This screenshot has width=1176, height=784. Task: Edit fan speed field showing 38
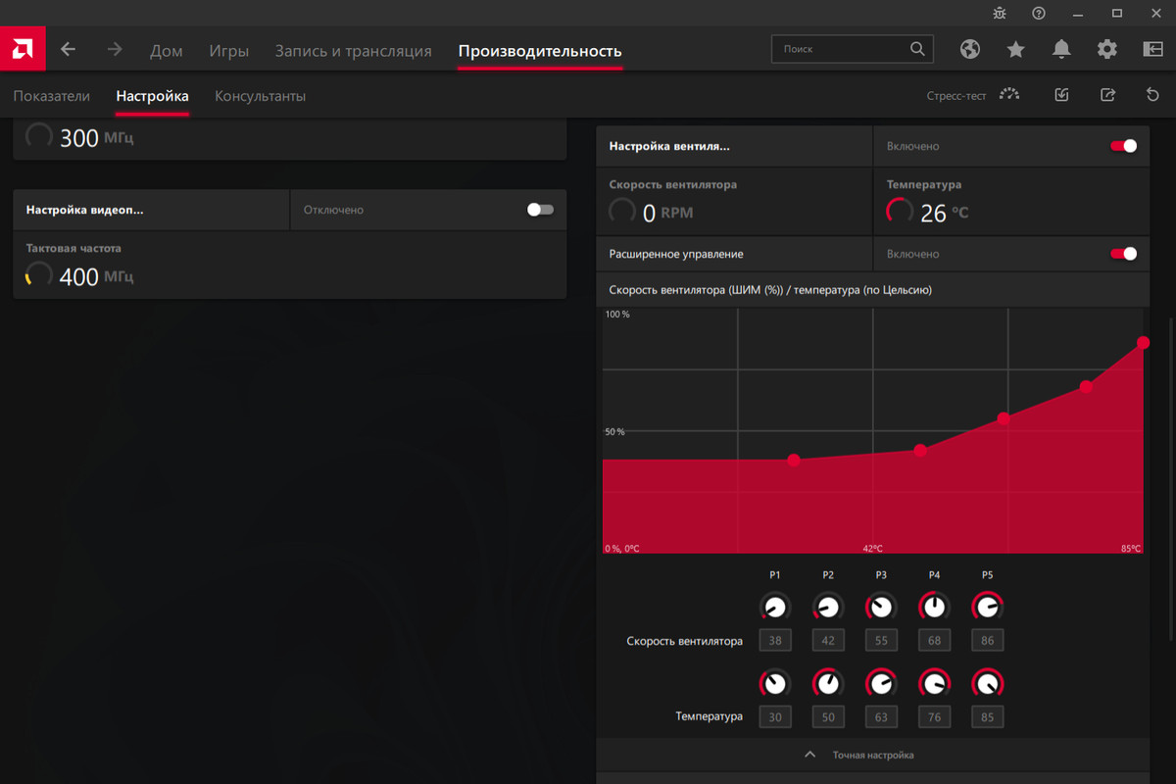coord(775,641)
